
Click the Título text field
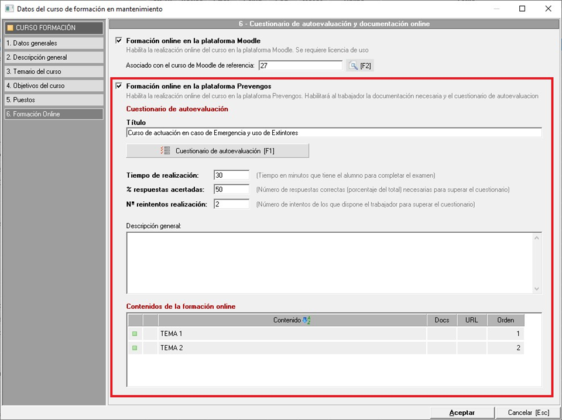pos(334,133)
